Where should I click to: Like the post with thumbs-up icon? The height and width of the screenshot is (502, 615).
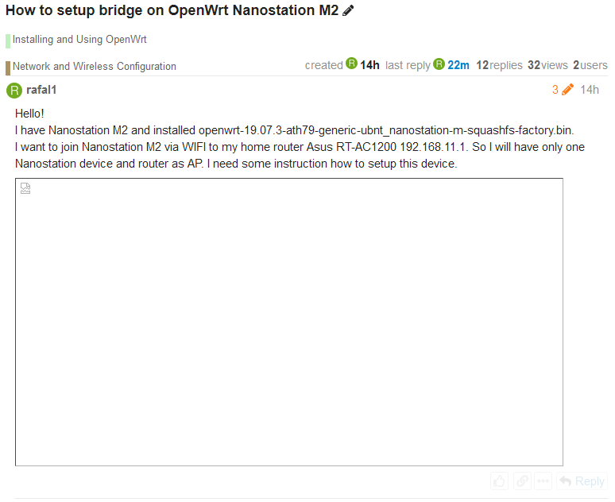[x=499, y=481]
